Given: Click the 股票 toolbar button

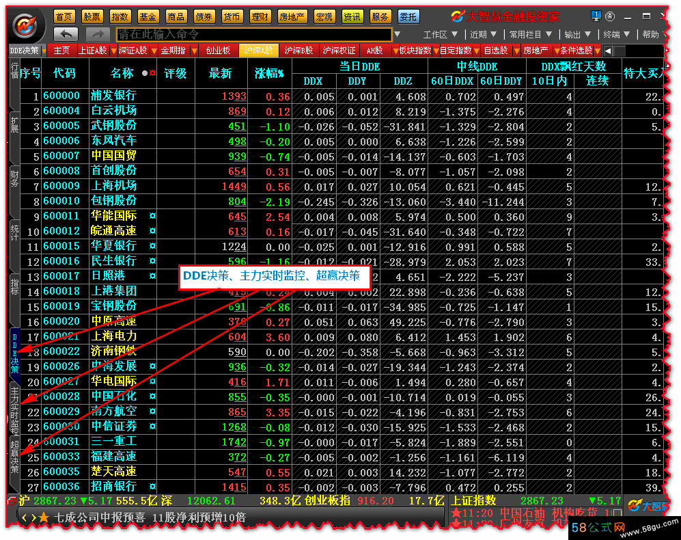Looking at the screenshot, I should click(x=92, y=16).
